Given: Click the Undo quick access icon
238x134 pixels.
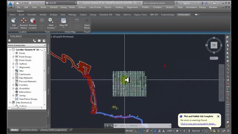Looking at the screenshot, I should coord(35,3).
